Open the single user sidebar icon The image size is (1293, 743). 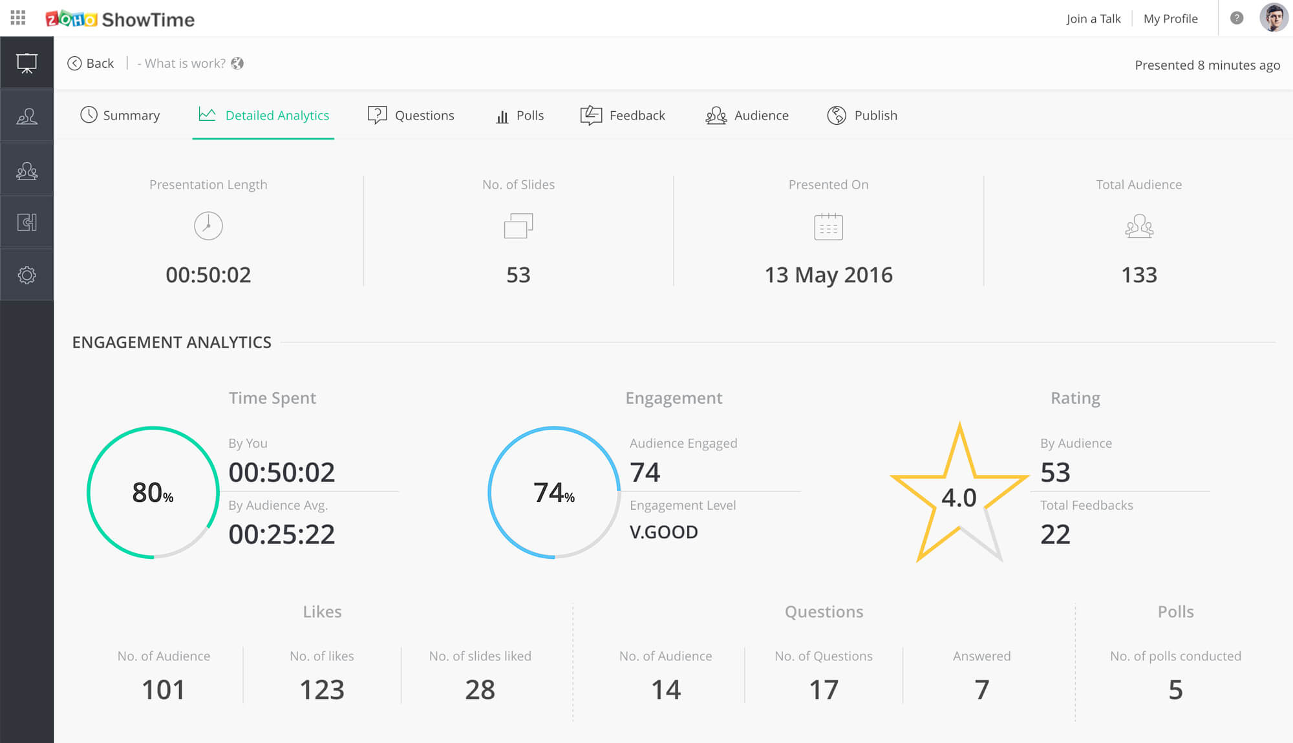coord(27,116)
